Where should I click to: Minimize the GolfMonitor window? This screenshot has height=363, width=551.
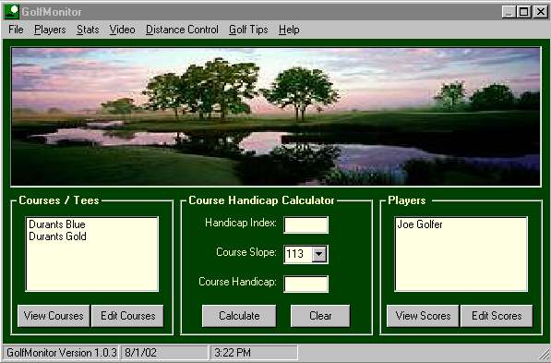pos(509,12)
